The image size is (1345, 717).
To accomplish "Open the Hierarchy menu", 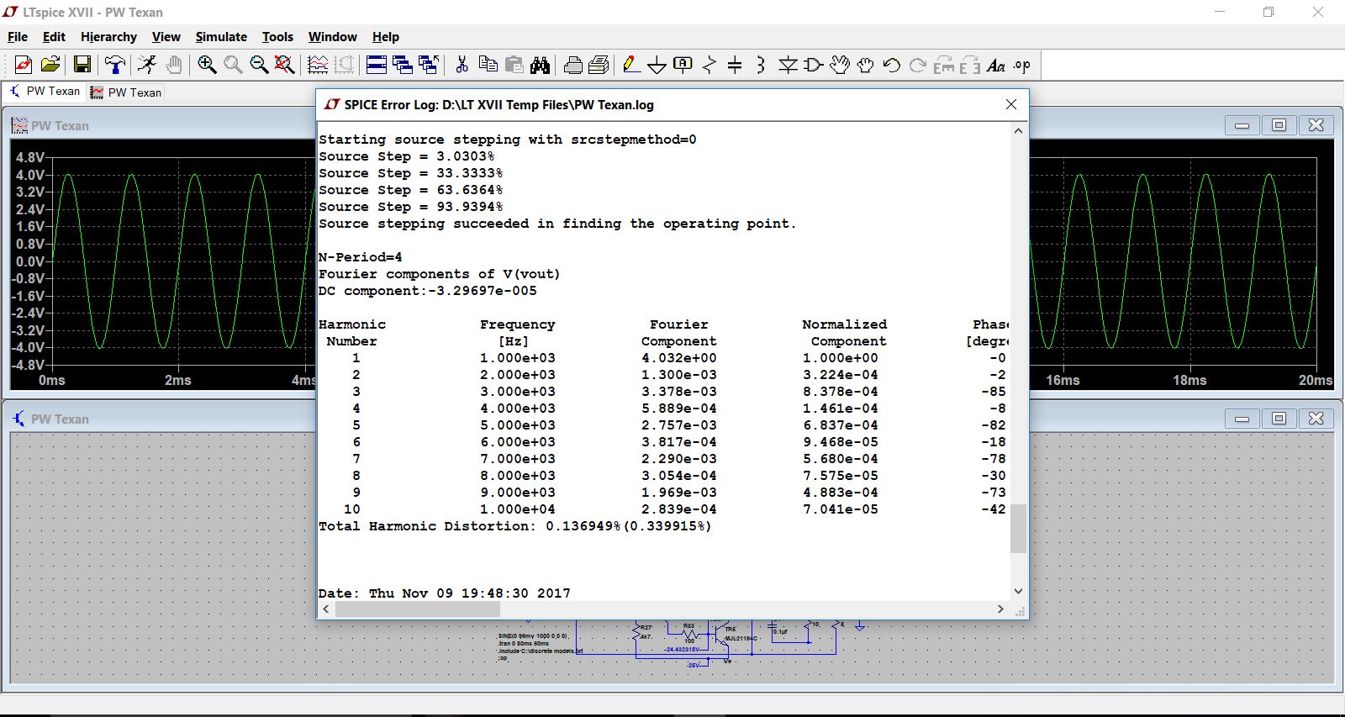I will coord(108,37).
